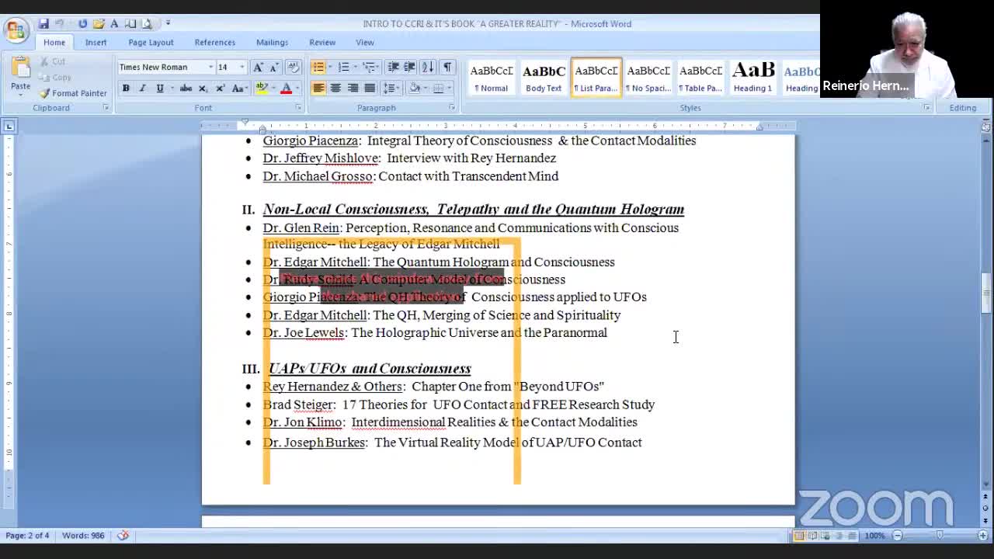Toggle bullet list formatting
Screen dimensions: 994x559
point(318,68)
